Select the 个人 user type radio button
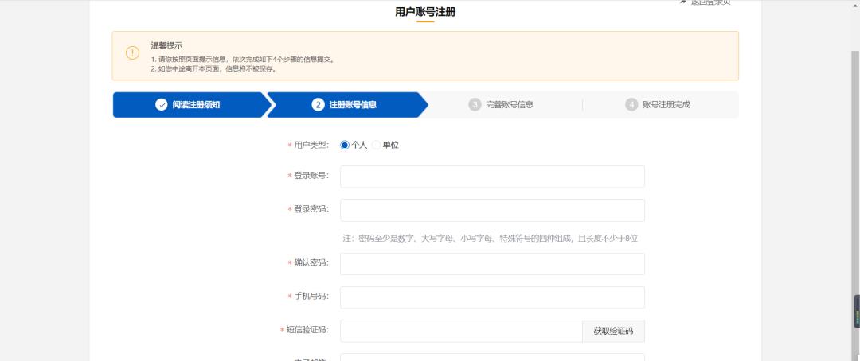This screenshot has width=860, height=361. [345, 146]
